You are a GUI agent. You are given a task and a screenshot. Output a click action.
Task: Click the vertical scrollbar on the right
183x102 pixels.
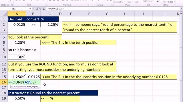click(181, 48)
